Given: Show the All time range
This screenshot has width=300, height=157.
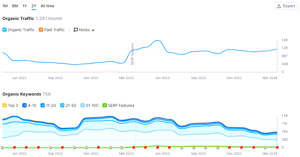Looking at the screenshot, I should pos(47,6).
